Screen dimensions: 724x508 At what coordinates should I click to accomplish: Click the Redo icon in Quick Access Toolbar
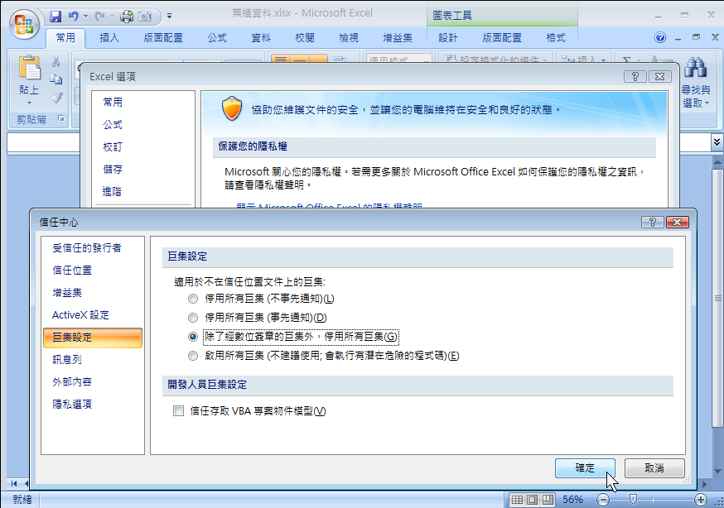click(x=99, y=17)
